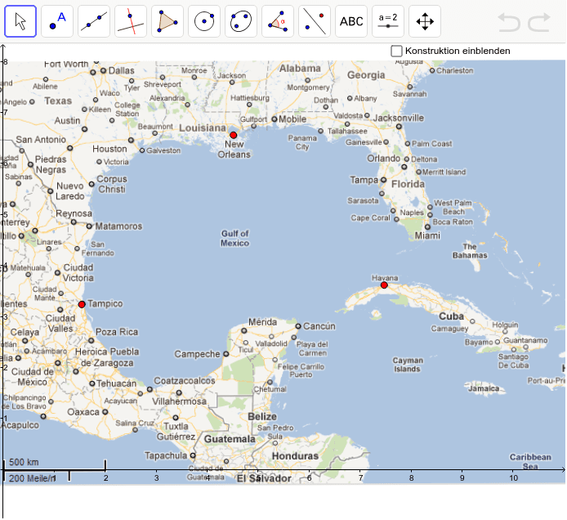Click the 500 km scale label
567x520 pixels.
[24, 462]
